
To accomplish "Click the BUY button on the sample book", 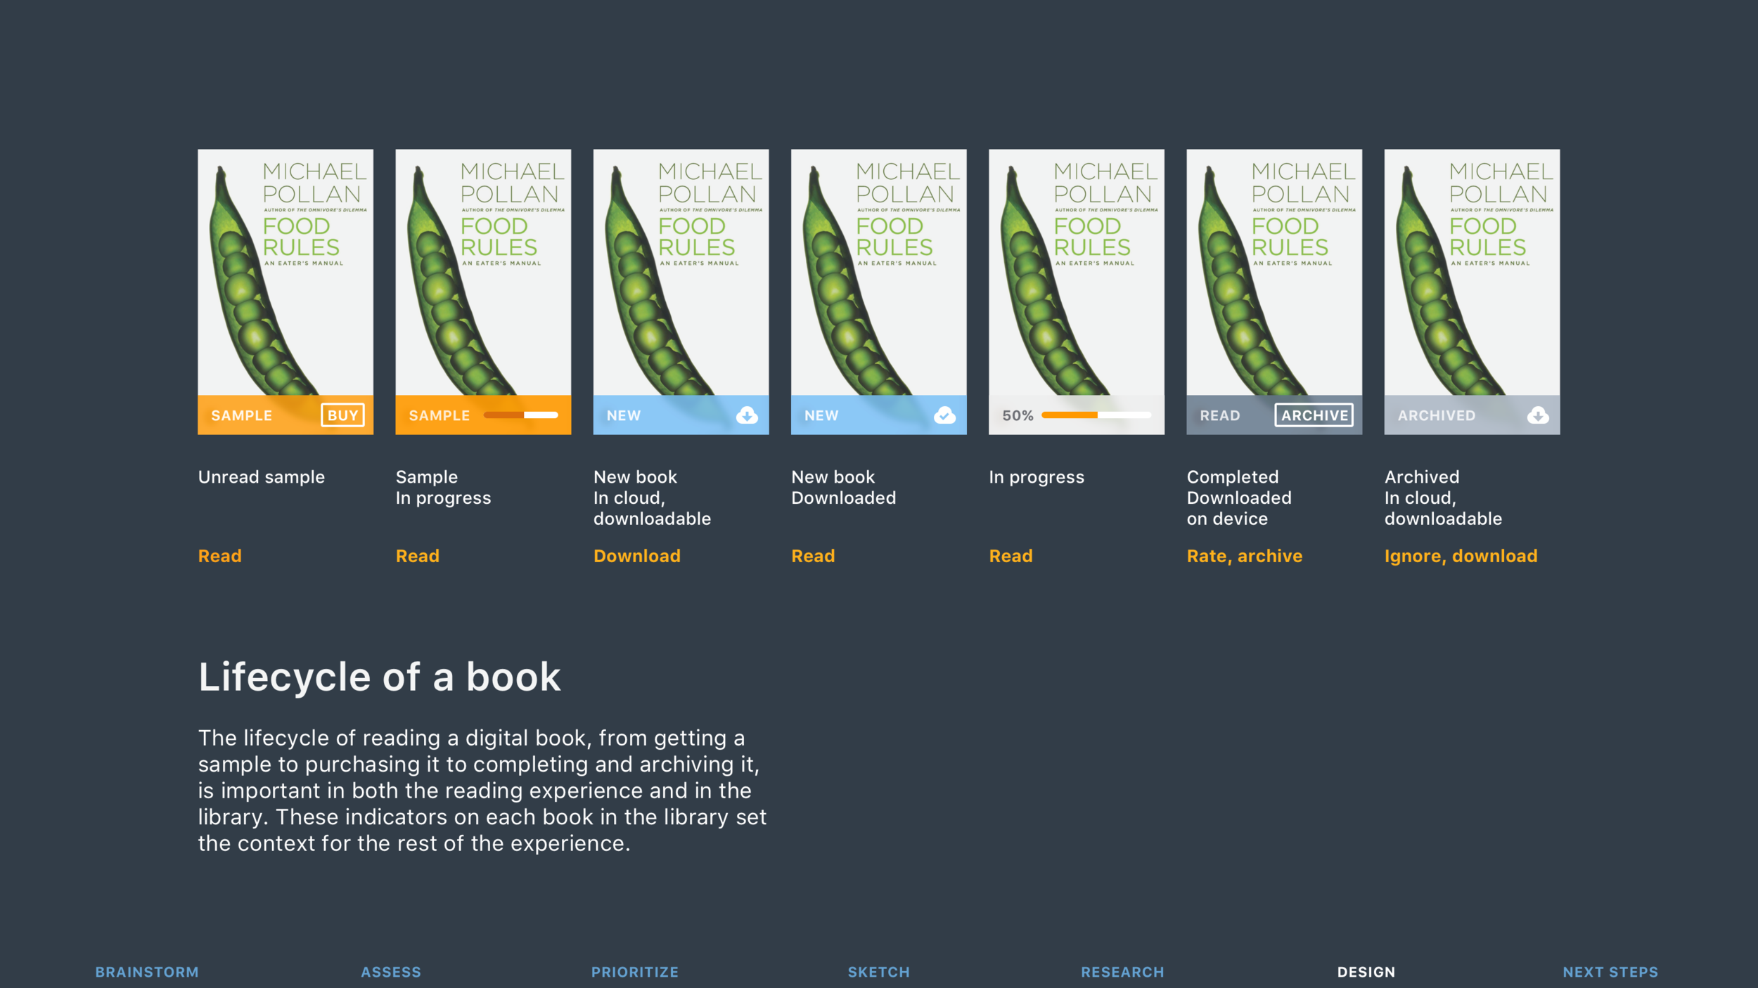I will tap(342, 415).
